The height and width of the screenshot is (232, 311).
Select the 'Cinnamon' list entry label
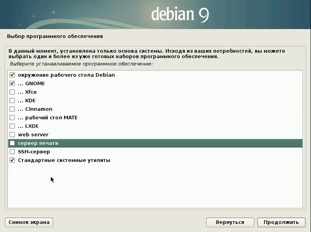pos(38,109)
